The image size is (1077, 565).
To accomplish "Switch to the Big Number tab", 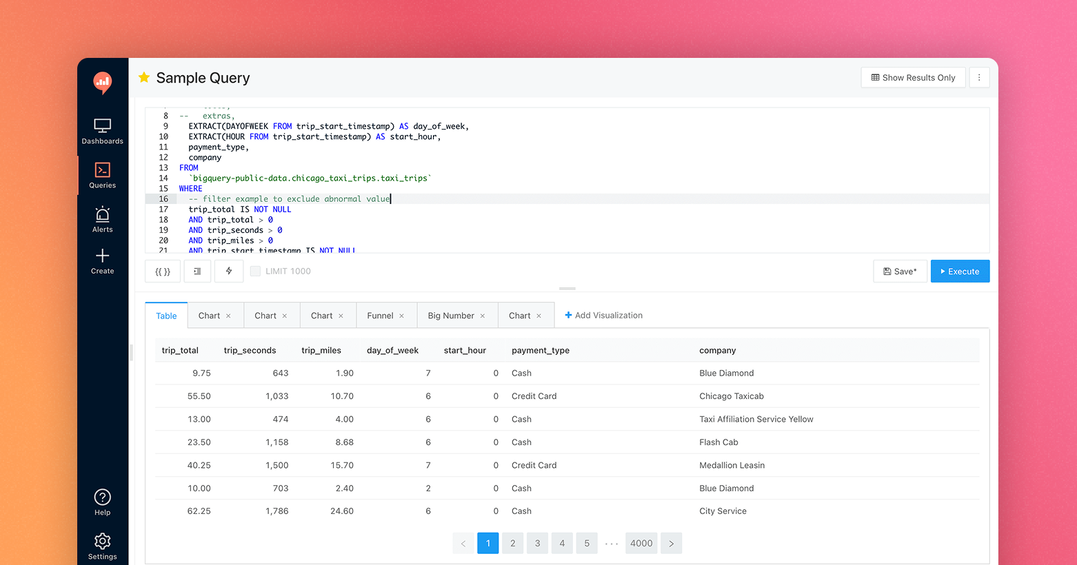I will (452, 315).
